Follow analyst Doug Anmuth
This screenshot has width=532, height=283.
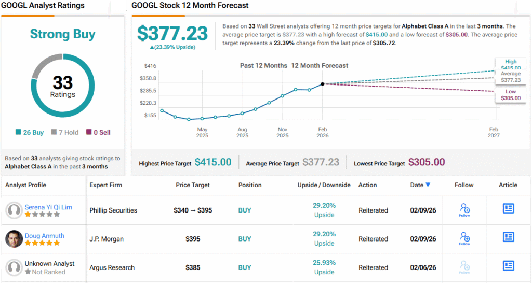tap(464, 238)
